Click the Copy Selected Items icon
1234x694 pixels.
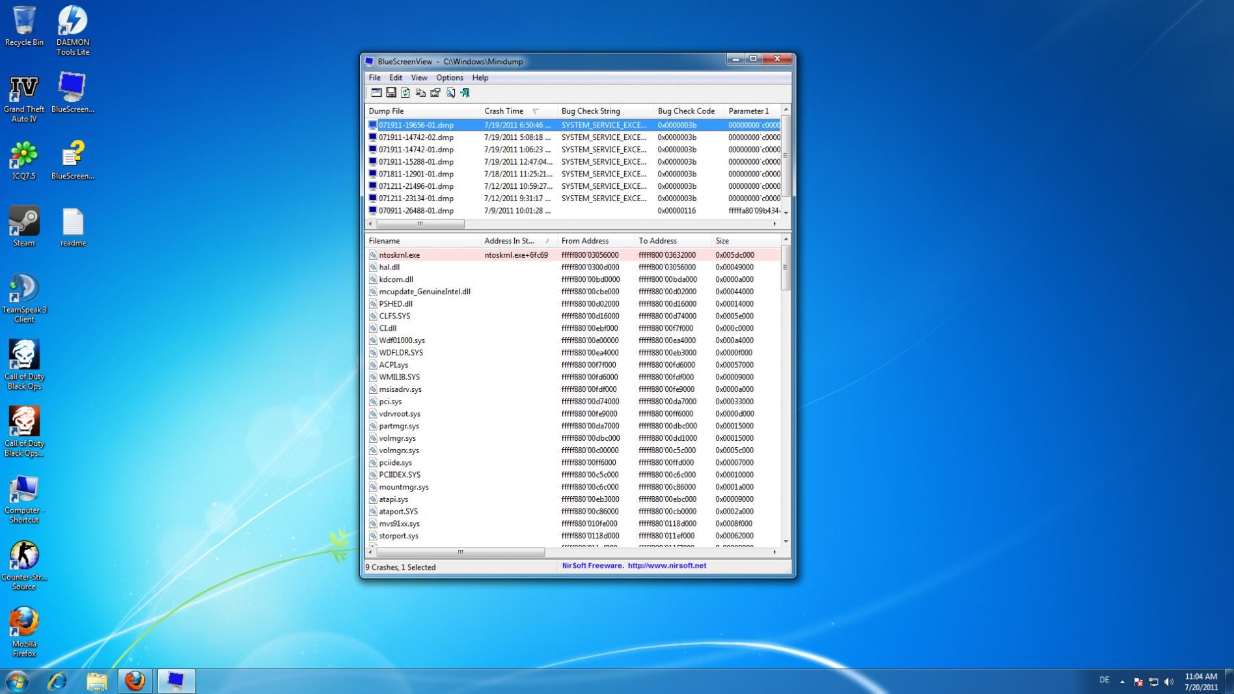tap(420, 93)
